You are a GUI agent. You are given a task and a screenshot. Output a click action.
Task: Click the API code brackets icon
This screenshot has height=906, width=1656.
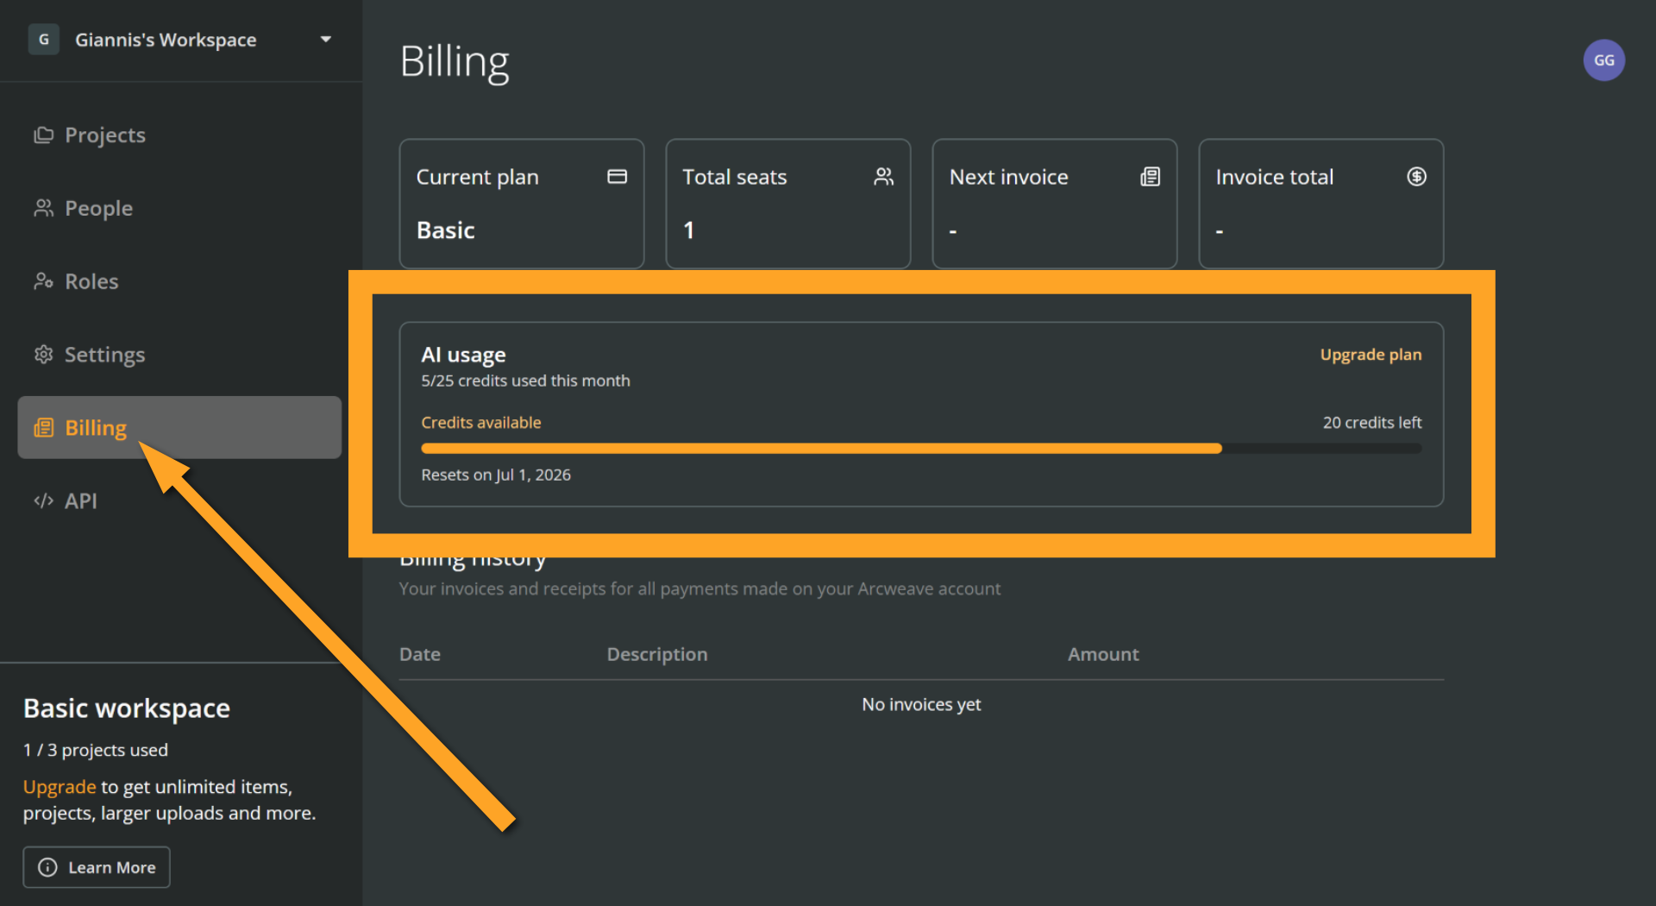point(43,501)
